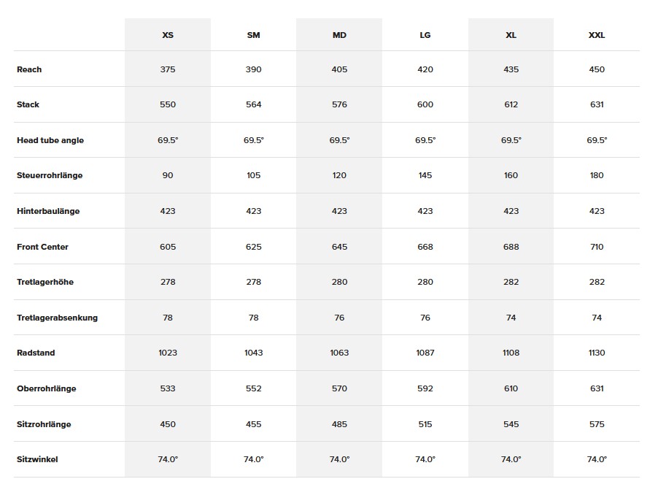Click the Head tube angle row label
Screen dimensions: 650x487
(x=50, y=140)
